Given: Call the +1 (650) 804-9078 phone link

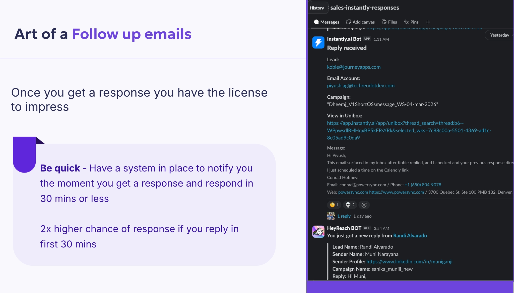Looking at the screenshot, I should pyautogui.click(x=423, y=185).
